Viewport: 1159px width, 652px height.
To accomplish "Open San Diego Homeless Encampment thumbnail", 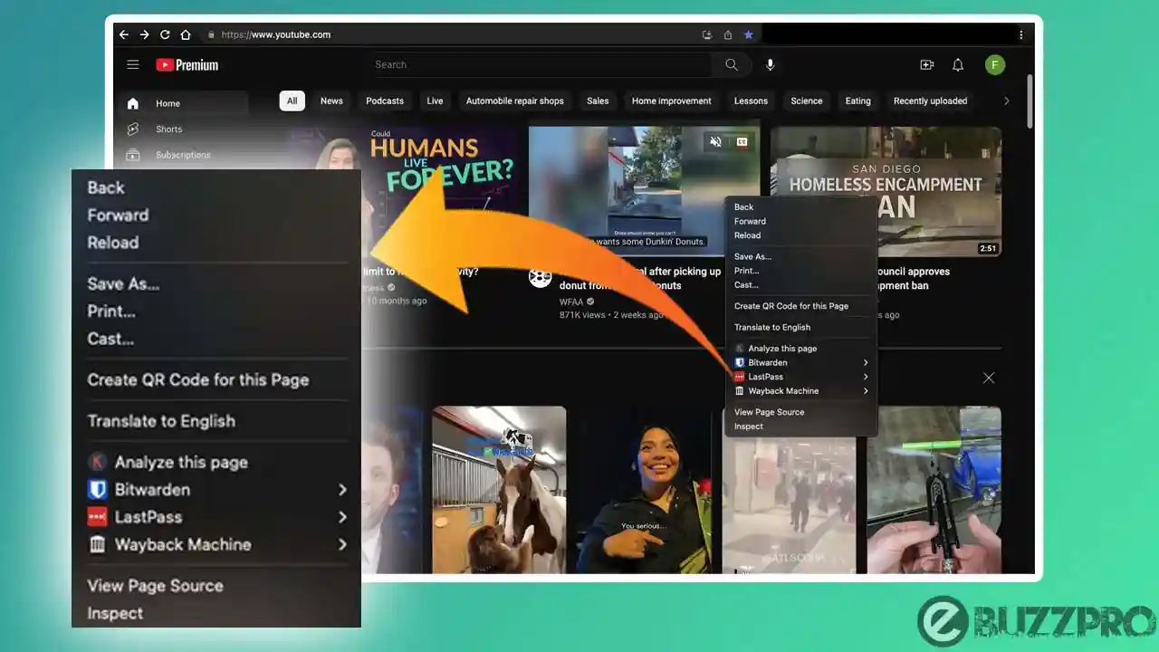I will (886, 191).
